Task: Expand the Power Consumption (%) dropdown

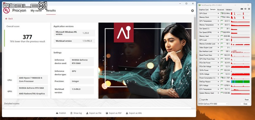Action: pyautogui.click(x=218, y=78)
